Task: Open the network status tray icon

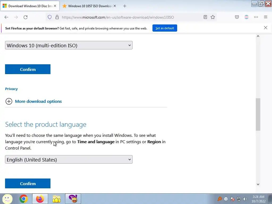Action: pos(239,199)
